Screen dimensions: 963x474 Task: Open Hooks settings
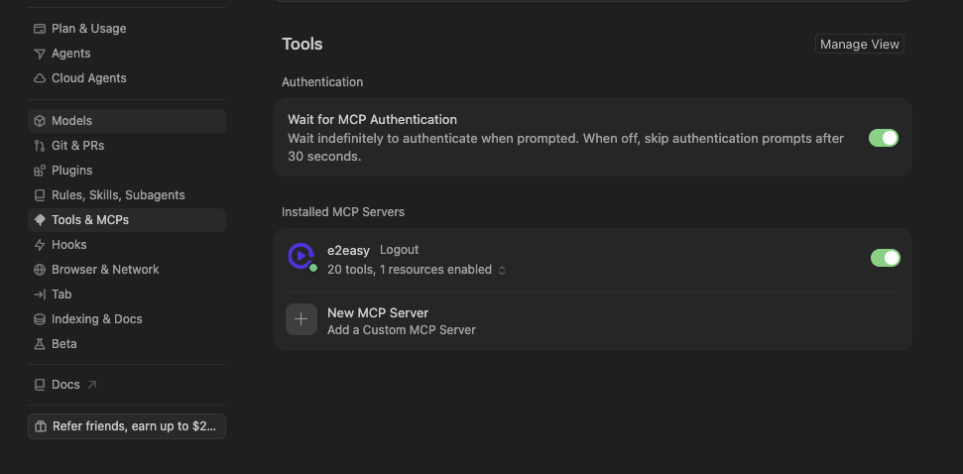pos(127,245)
